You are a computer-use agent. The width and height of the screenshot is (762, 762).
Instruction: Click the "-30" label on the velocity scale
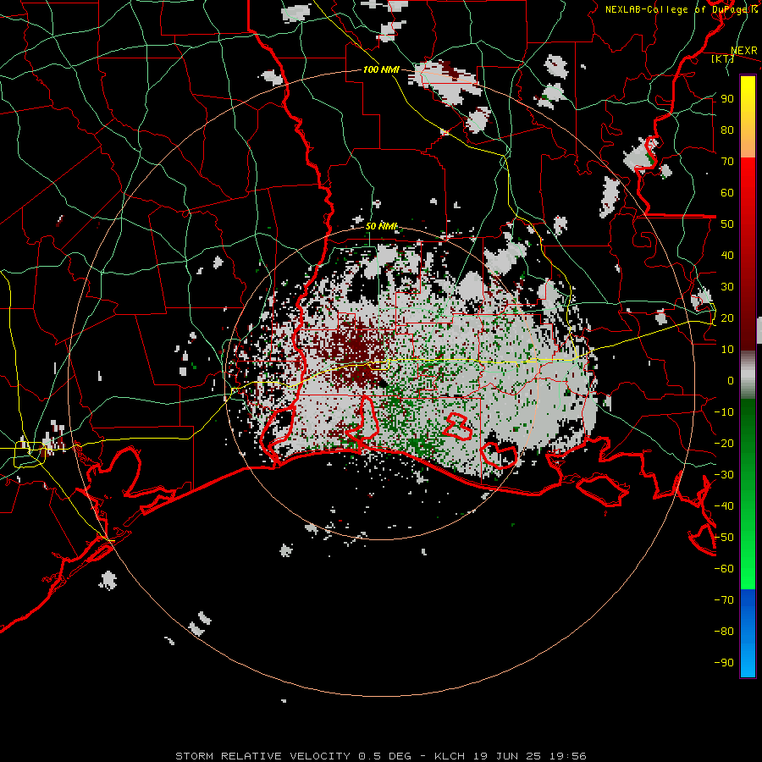coord(724,475)
